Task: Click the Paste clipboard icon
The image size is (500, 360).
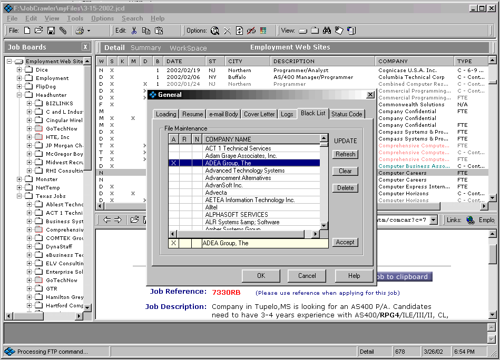Action: click(159, 31)
